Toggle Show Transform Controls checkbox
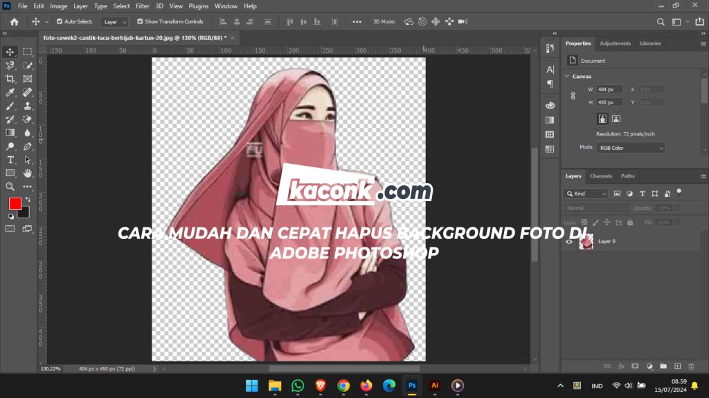The width and height of the screenshot is (709, 398). coord(140,21)
